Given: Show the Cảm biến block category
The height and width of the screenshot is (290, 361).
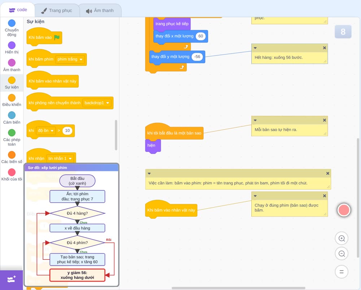Looking at the screenshot, I should click(12, 118).
